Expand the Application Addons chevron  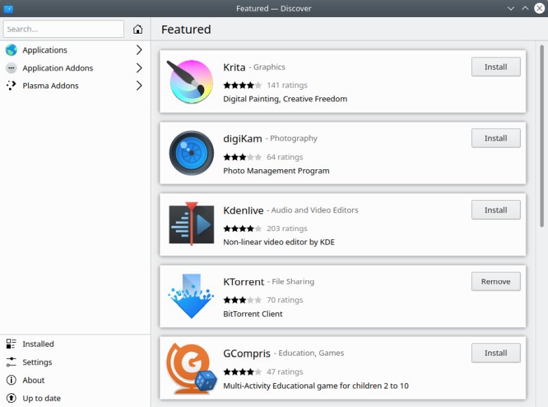point(139,68)
